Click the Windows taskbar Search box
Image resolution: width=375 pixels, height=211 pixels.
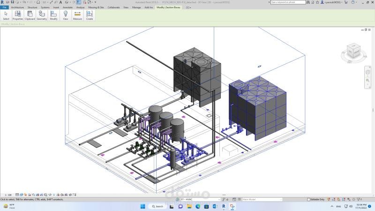tap(158, 206)
